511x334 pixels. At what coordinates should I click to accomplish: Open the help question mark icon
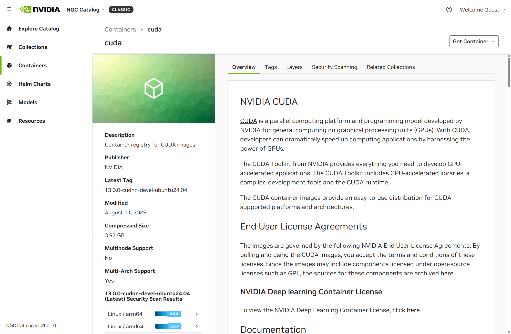[449, 9]
